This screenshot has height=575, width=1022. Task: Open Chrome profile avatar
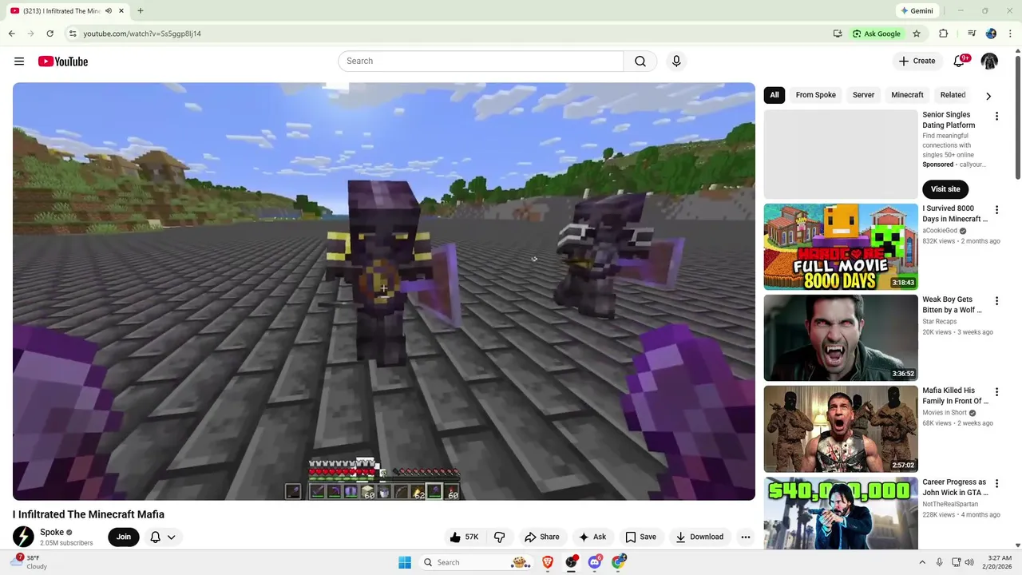coord(991,34)
